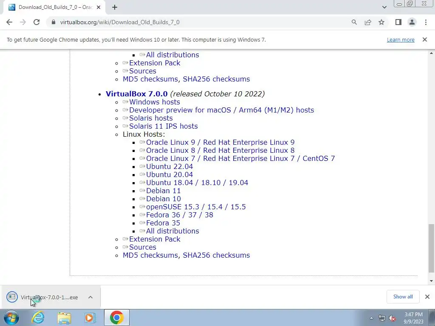Close the Download_Old_Builds_7_0 tab
This screenshot has height=326, width=435.
[x=99, y=7]
